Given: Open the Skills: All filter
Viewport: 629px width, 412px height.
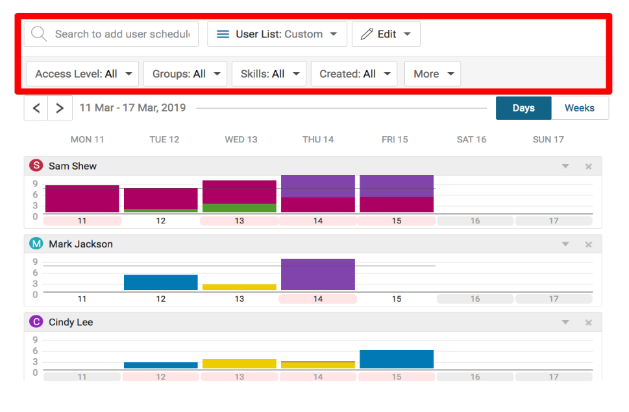Looking at the screenshot, I should tap(269, 74).
